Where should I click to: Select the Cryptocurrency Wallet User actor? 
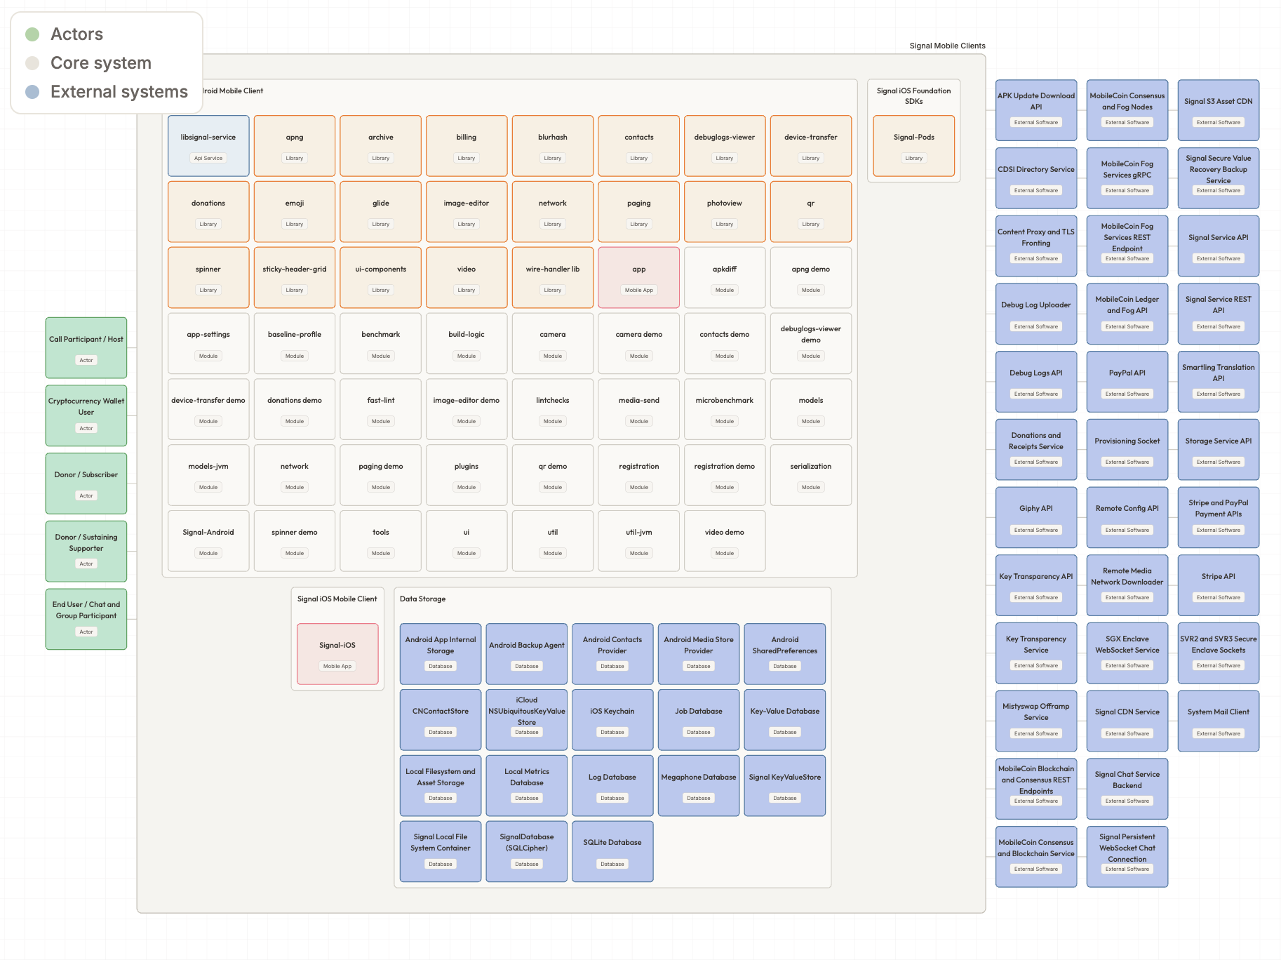tap(86, 415)
